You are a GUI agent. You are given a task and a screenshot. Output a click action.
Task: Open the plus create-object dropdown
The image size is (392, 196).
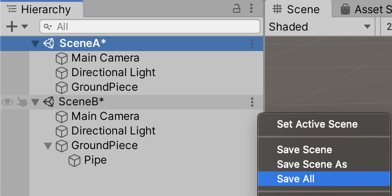pyautogui.click(x=17, y=27)
